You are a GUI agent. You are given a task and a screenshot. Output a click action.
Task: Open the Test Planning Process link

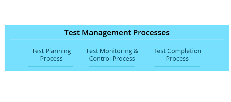[51, 55]
